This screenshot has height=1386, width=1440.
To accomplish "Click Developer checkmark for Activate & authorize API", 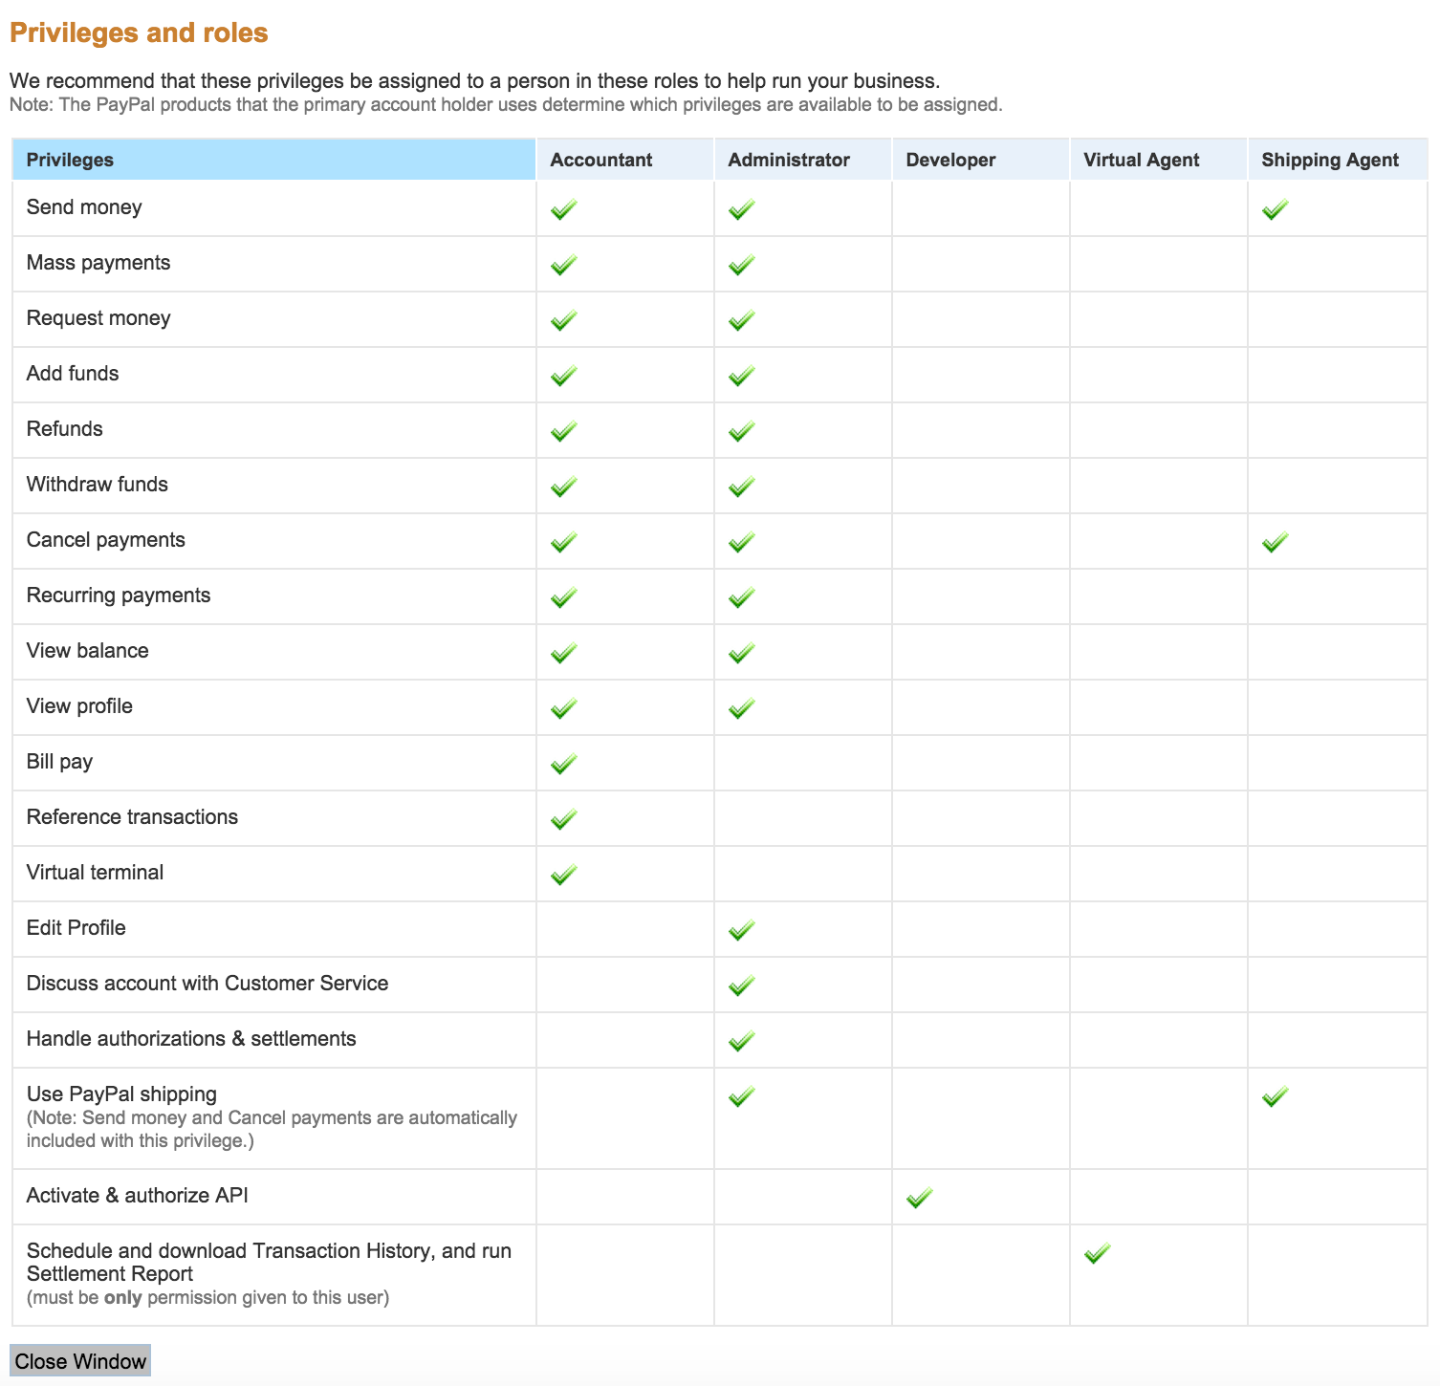I will [920, 1198].
